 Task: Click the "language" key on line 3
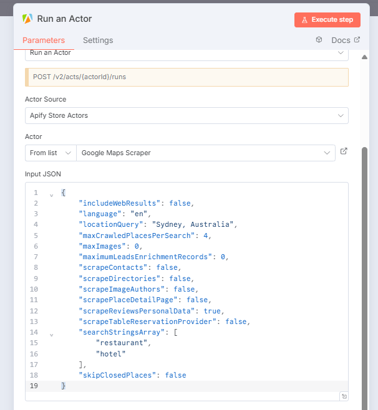click(100, 214)
